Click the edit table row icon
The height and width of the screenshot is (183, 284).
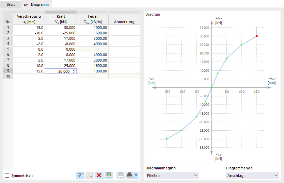[80, 175]
